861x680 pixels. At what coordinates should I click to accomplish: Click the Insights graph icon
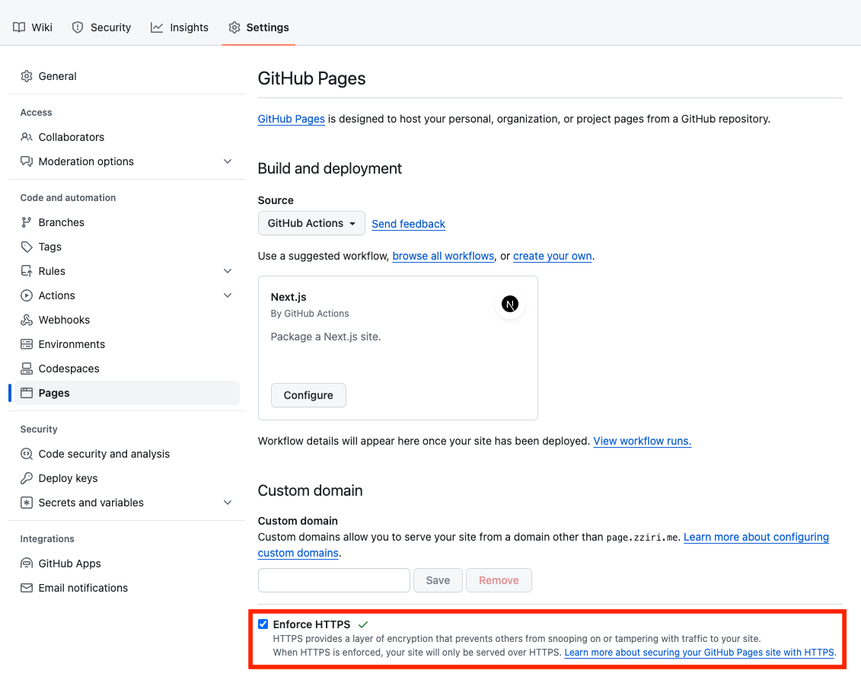(x=157, y=27)
